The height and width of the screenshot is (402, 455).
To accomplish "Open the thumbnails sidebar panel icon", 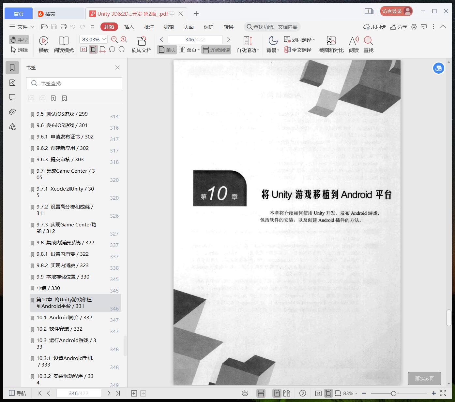I will (x=12, y=83).
